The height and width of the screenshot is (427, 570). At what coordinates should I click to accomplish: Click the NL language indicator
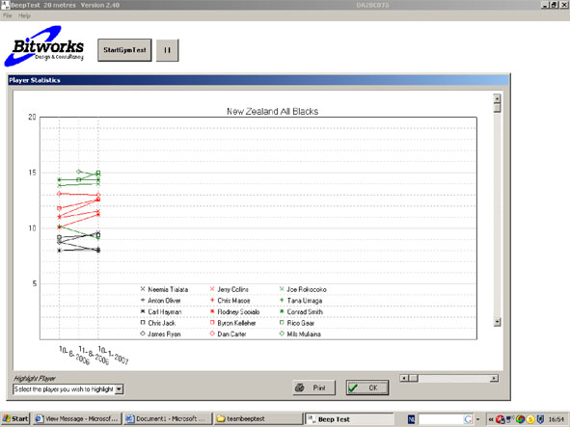[411, 419]
